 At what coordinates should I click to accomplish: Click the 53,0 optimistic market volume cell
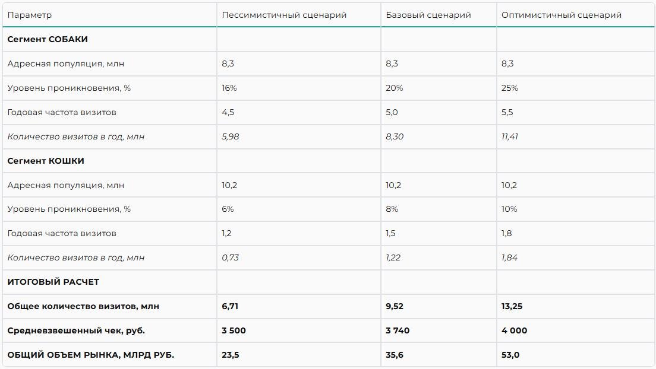point(510,355)
